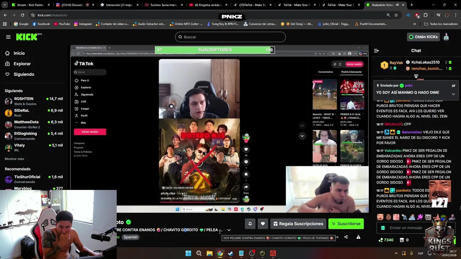Click Regala Suscripciones button

pos(298,224)
